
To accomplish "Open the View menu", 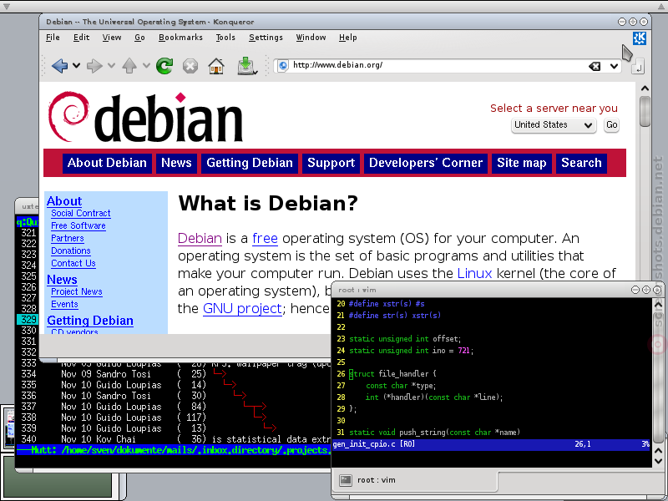I will 112,38.
